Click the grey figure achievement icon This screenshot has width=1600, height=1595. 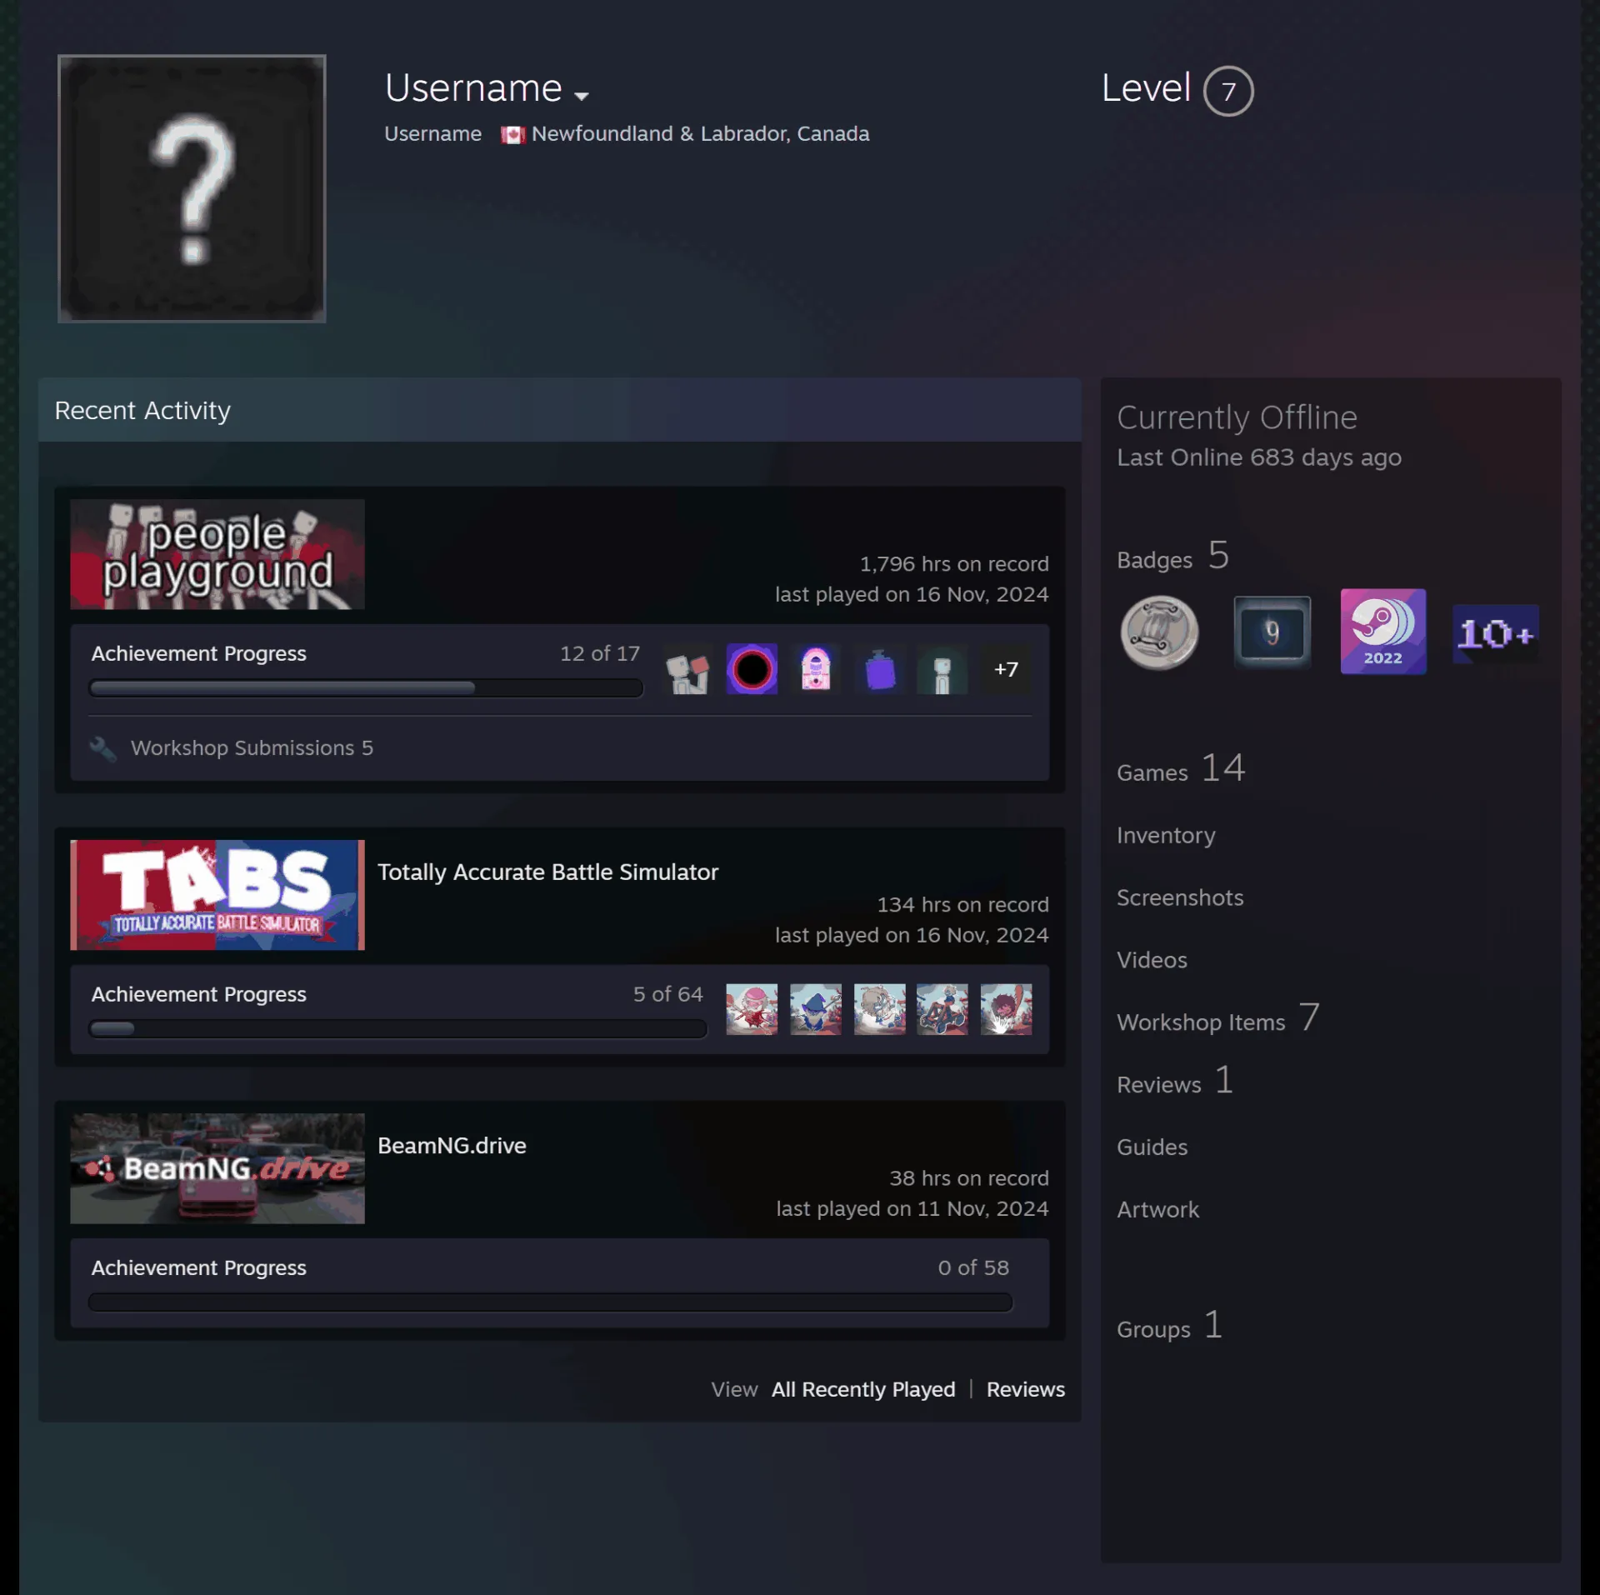pos(942,669)
